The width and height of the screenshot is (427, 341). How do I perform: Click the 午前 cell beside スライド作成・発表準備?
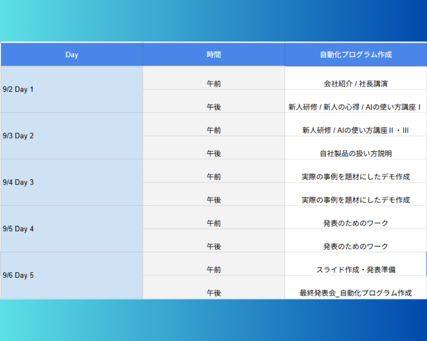pyautogui.click(x=214, y=264)
